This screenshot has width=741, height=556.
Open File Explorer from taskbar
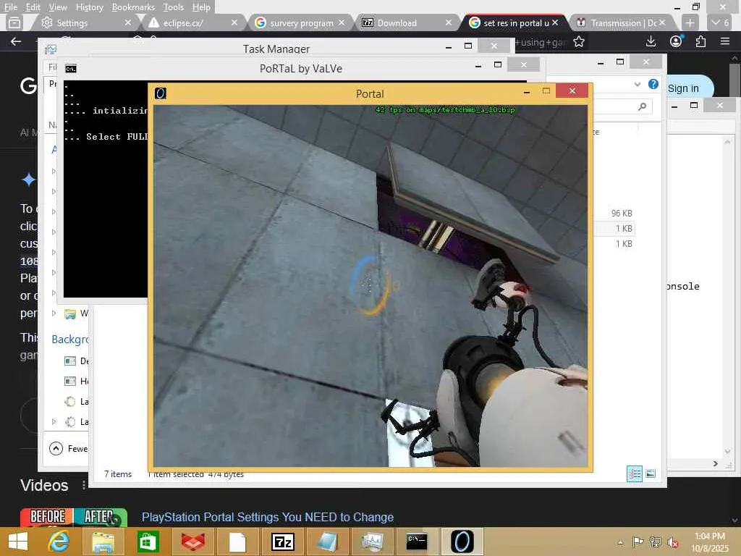click(103, 542)
